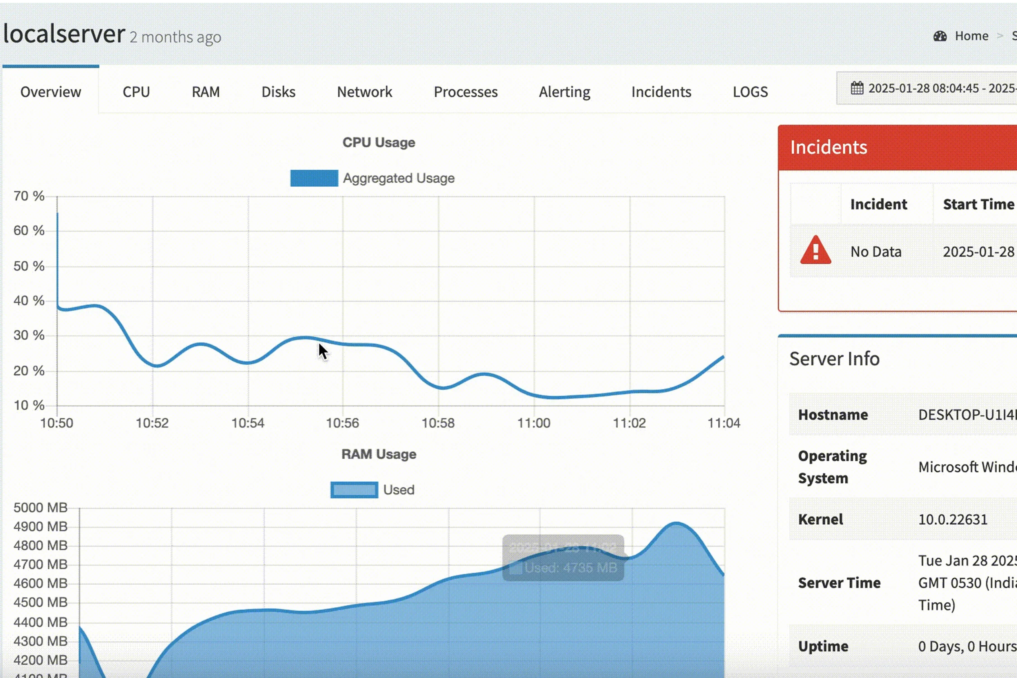
Task: Go to the Network tab
Action: click(x=364, y=92)
